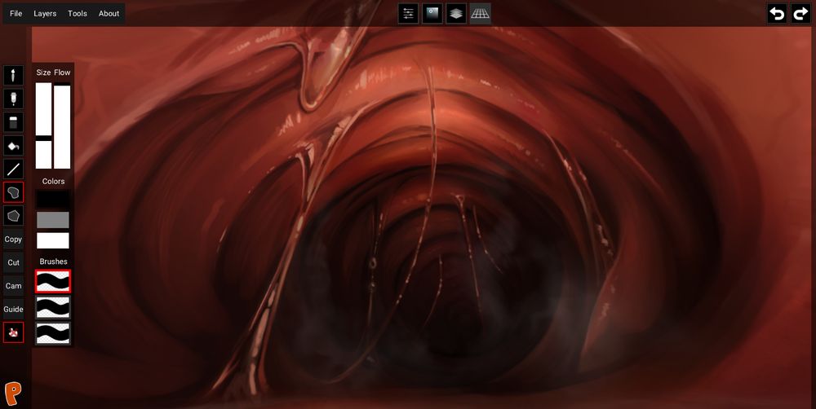Select the straight line tool

pyautogui.click(x=13, y=169)
